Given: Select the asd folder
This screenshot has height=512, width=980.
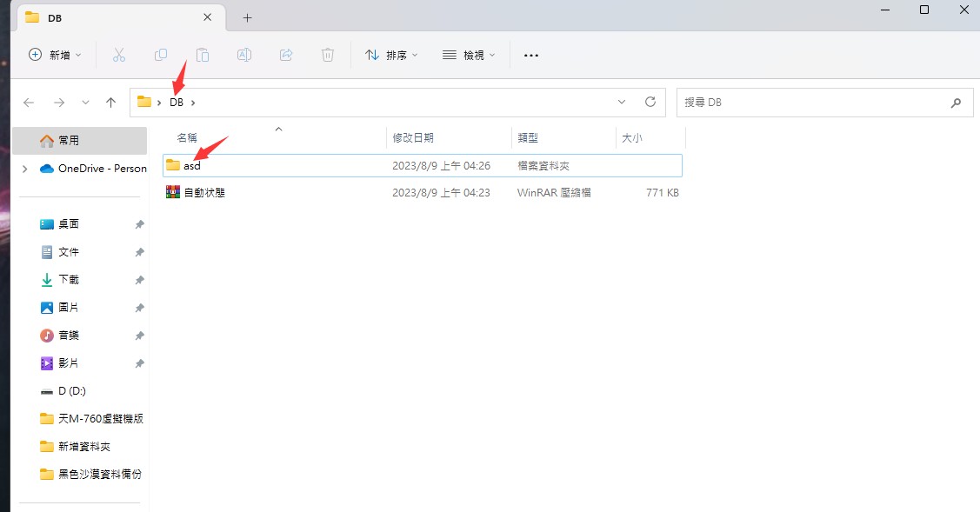Looking at the screenshot, I should pyautogui.click(x=423, y=166).
